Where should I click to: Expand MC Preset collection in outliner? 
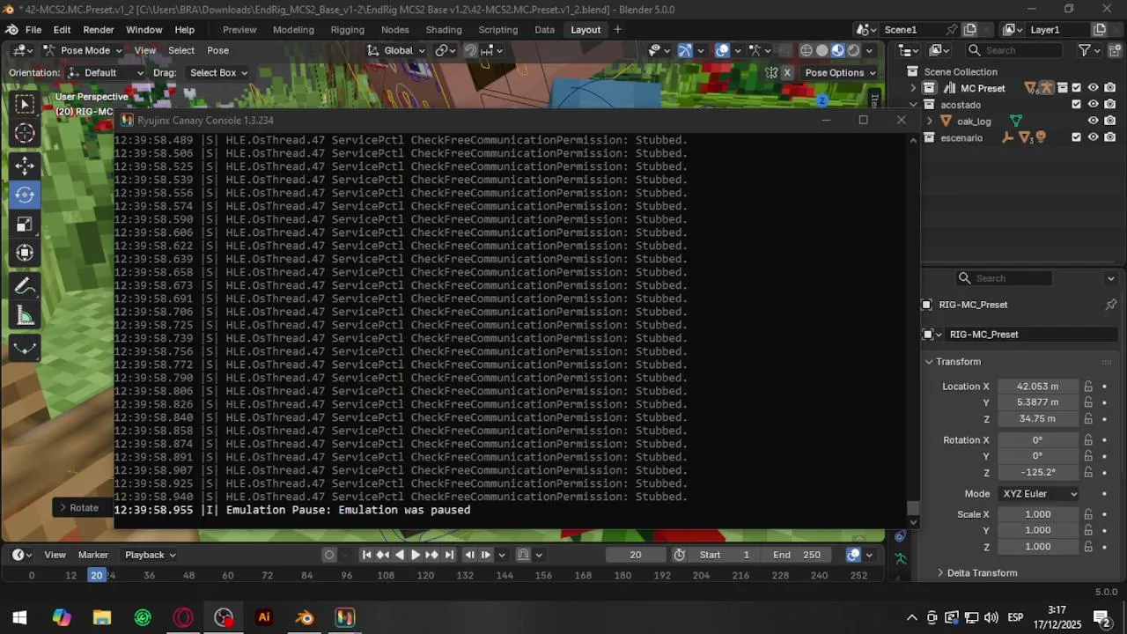pyautogui.click(x=913, y=88)
